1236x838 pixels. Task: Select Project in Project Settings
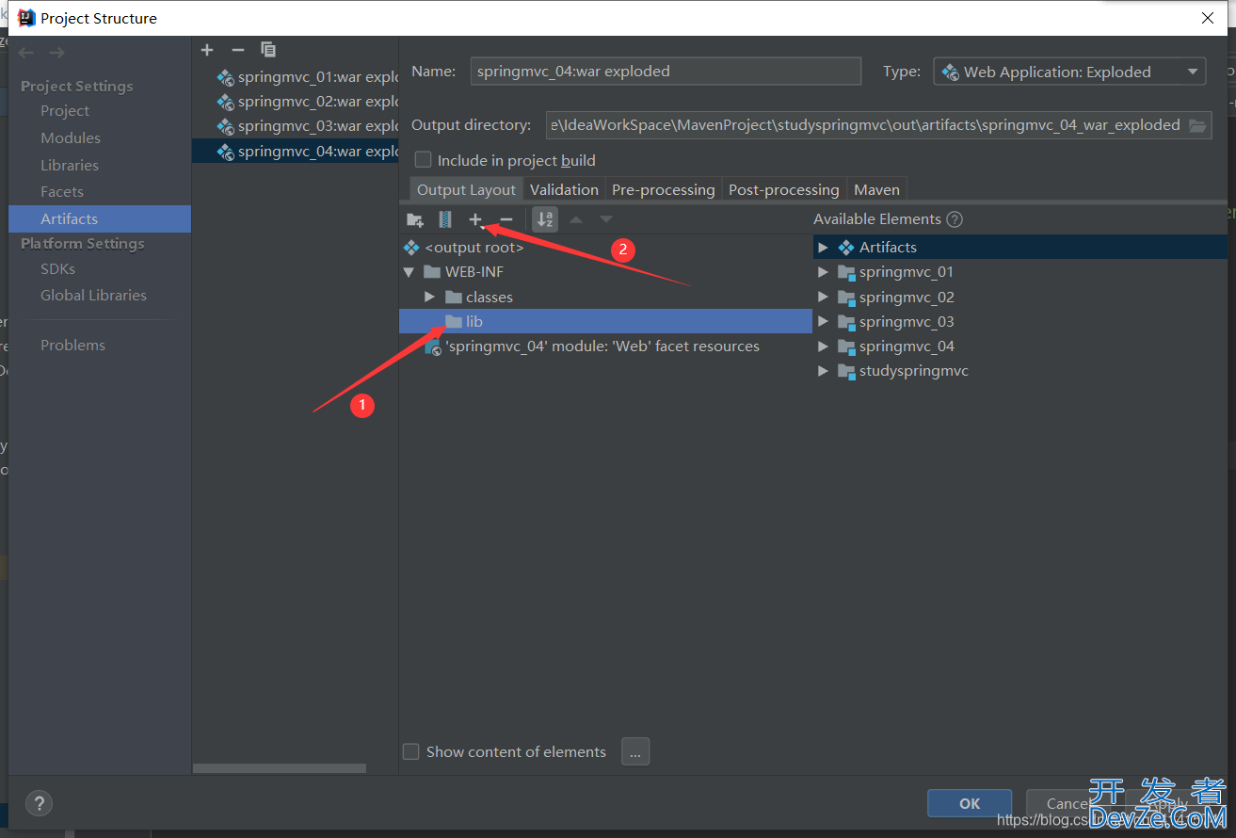[x=65, y=111]
